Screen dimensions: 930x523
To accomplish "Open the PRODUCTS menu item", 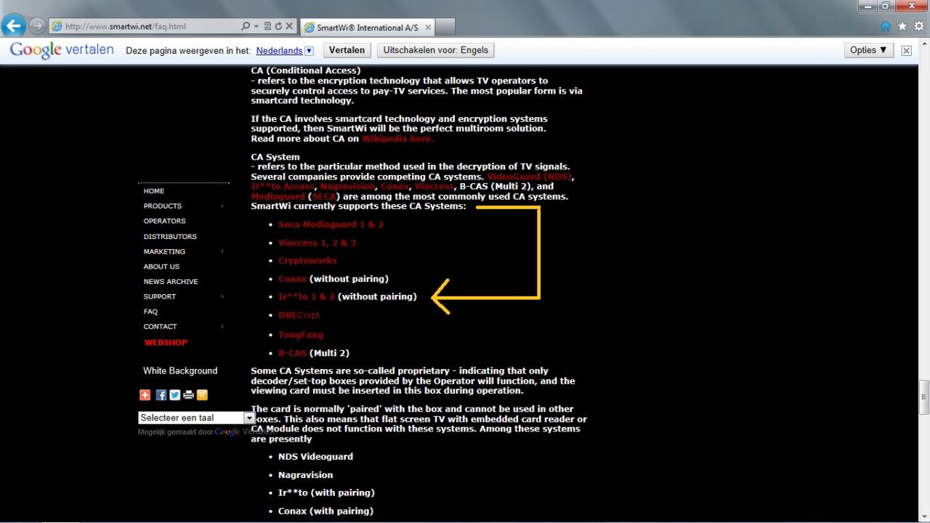I will point(163,206).
